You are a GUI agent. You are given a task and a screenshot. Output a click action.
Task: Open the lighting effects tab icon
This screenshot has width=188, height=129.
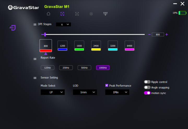pyautogui.click(x=91, y=14)
